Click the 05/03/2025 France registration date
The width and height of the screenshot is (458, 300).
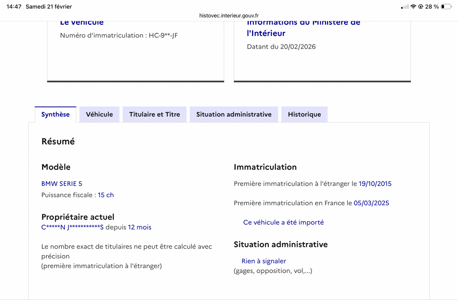click(x=371, y=203)
